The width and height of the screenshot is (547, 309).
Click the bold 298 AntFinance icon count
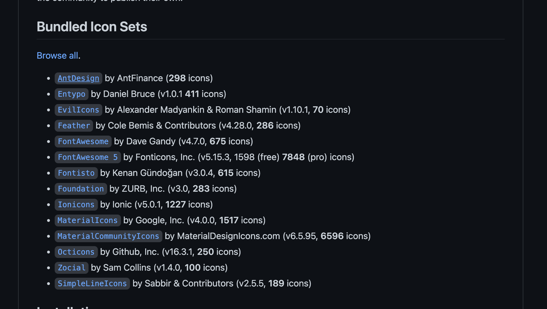point(177,78)
